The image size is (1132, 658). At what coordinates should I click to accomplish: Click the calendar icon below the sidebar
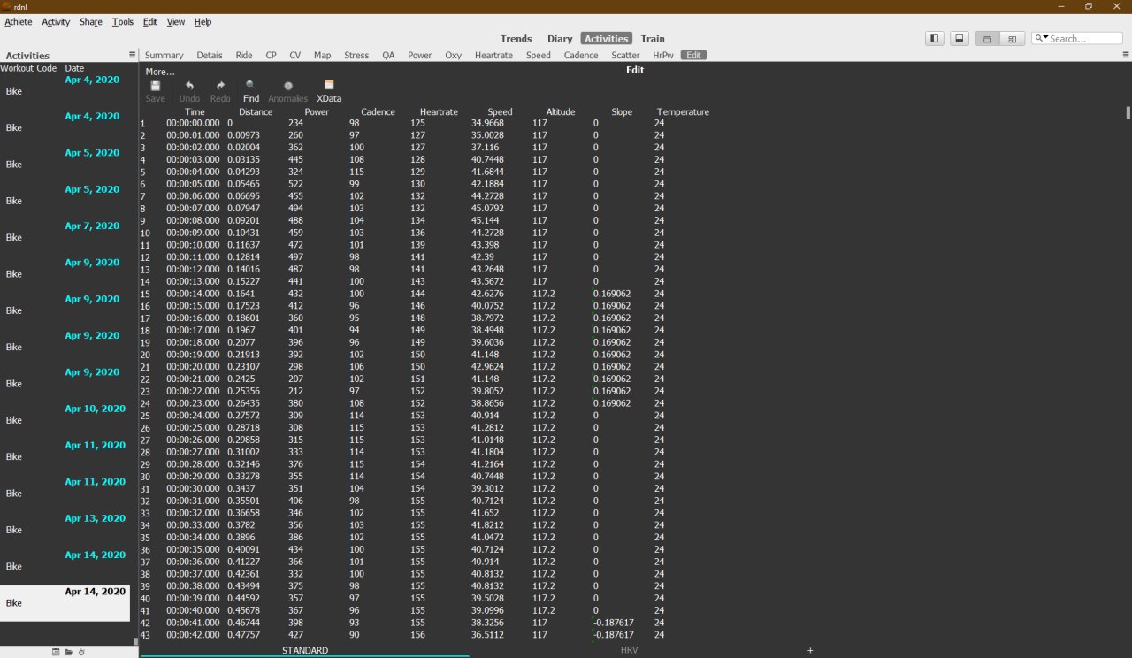(56, 652)
